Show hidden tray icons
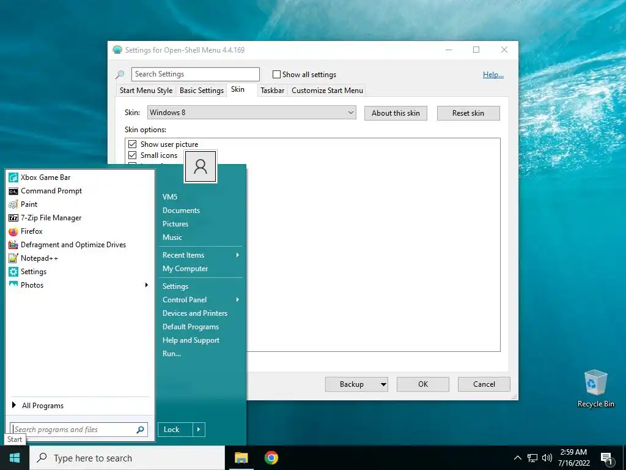The image size is (626, 470). [517, 458]
